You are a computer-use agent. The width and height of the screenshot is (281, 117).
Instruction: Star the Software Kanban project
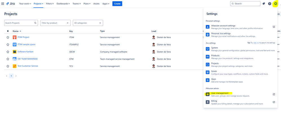coord(8,52)
